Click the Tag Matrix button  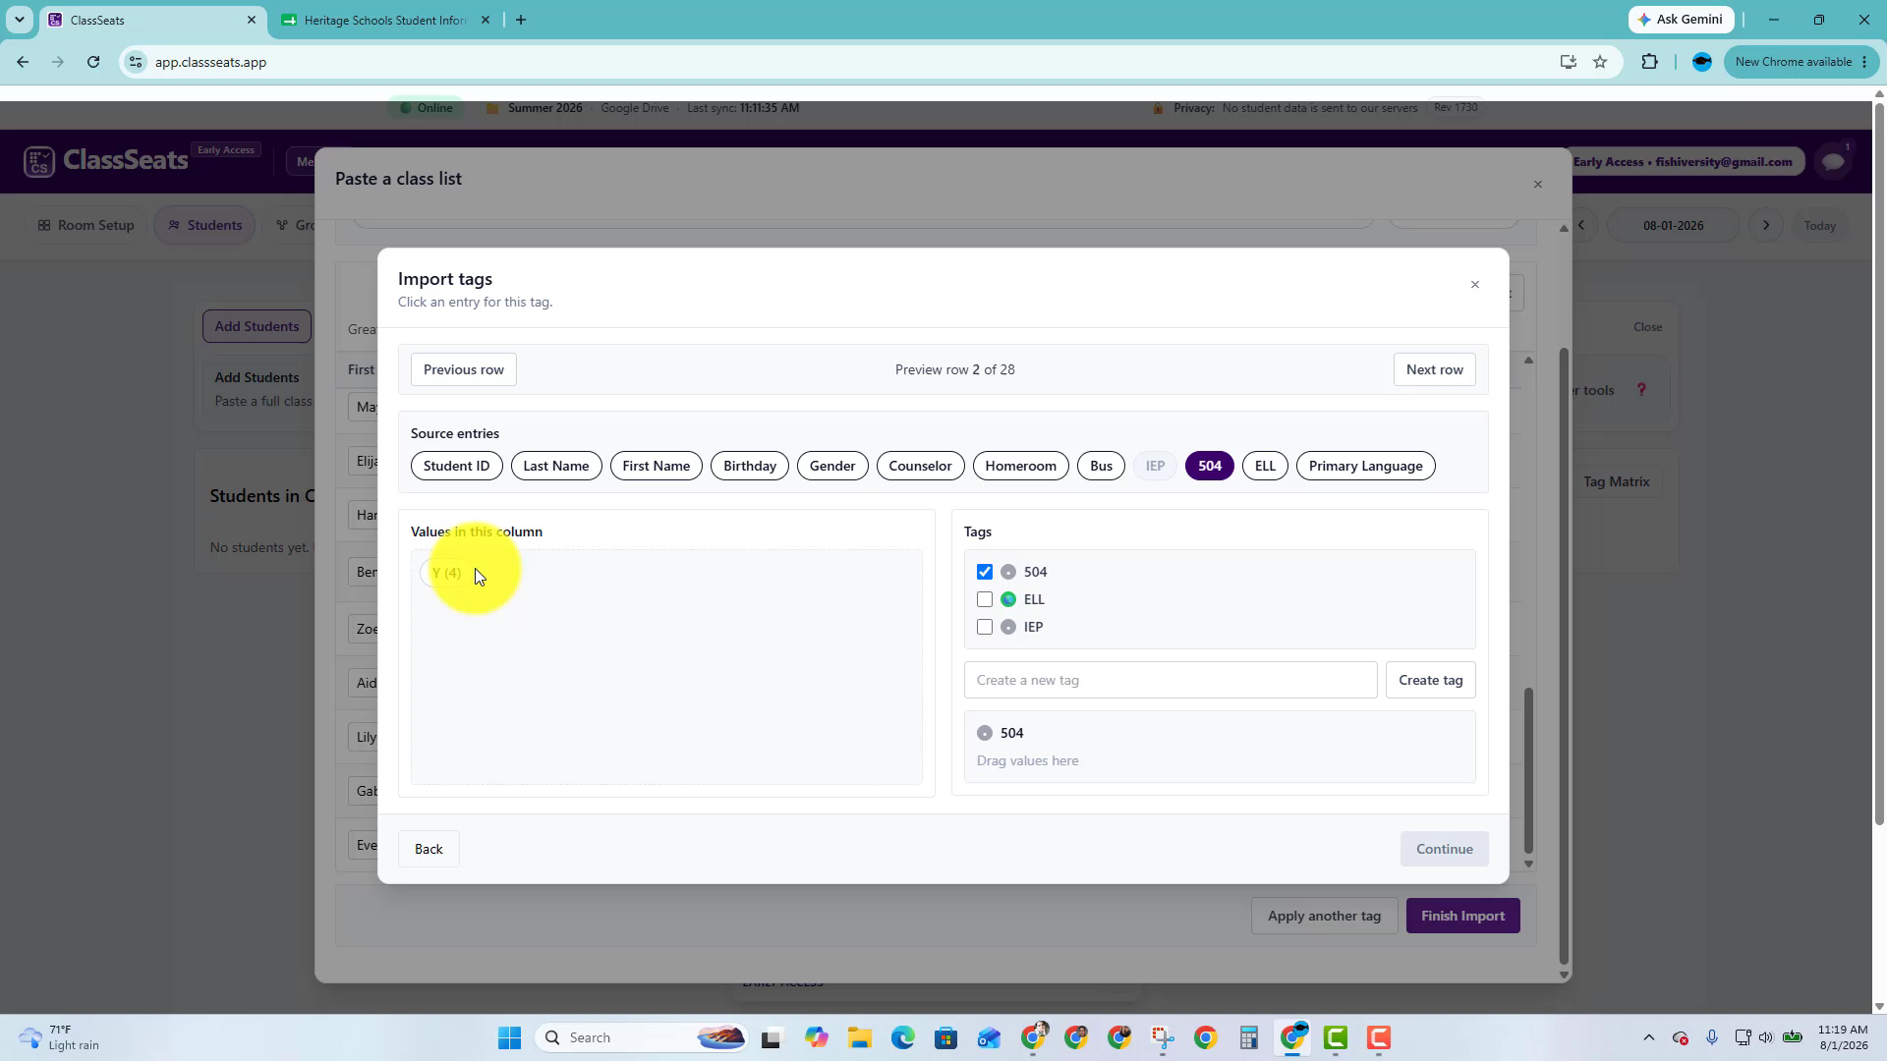pyautogui.click(x=1617, y=481)
